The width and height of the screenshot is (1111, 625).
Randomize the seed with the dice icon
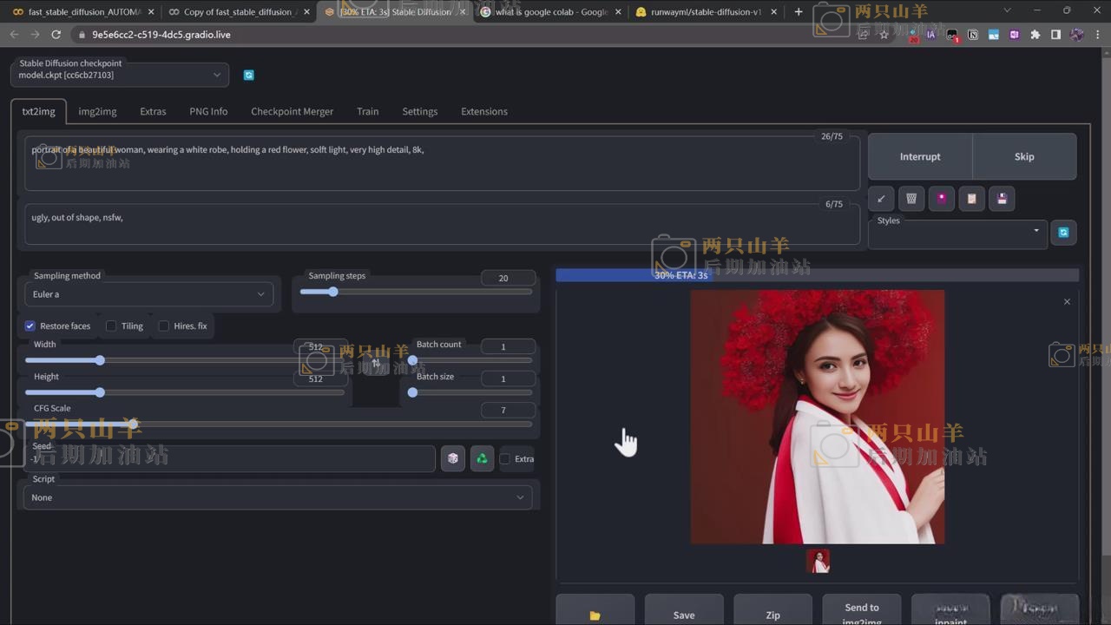click(452, 459)
